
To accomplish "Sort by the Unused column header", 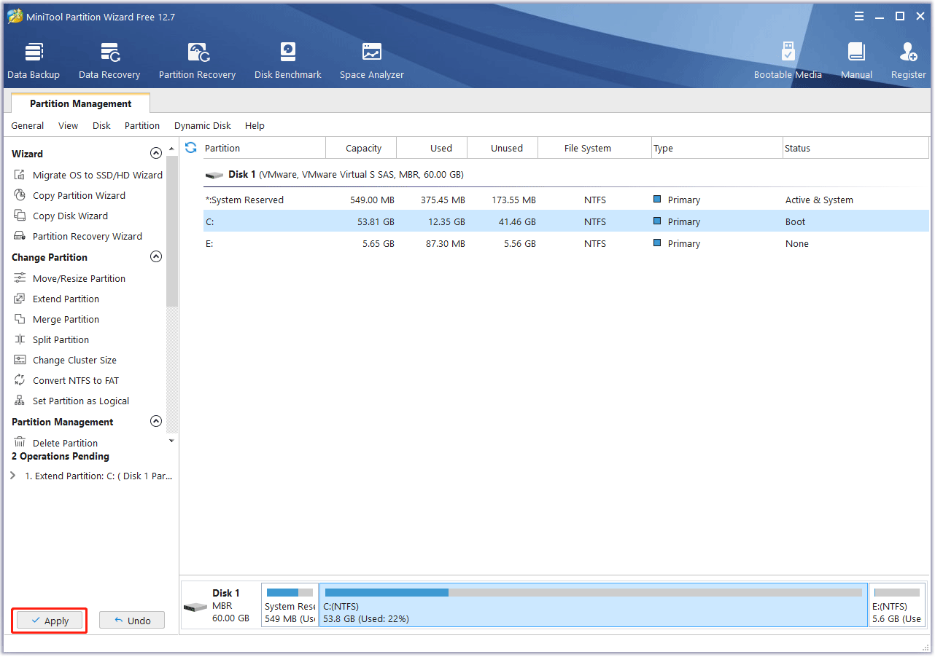I will pos(503,148).
